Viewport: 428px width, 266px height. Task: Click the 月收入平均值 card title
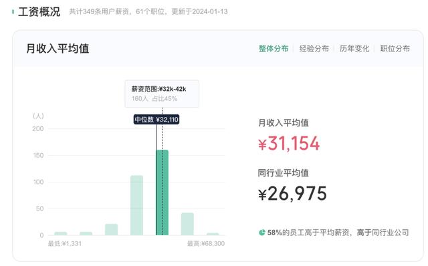[58, 49]
